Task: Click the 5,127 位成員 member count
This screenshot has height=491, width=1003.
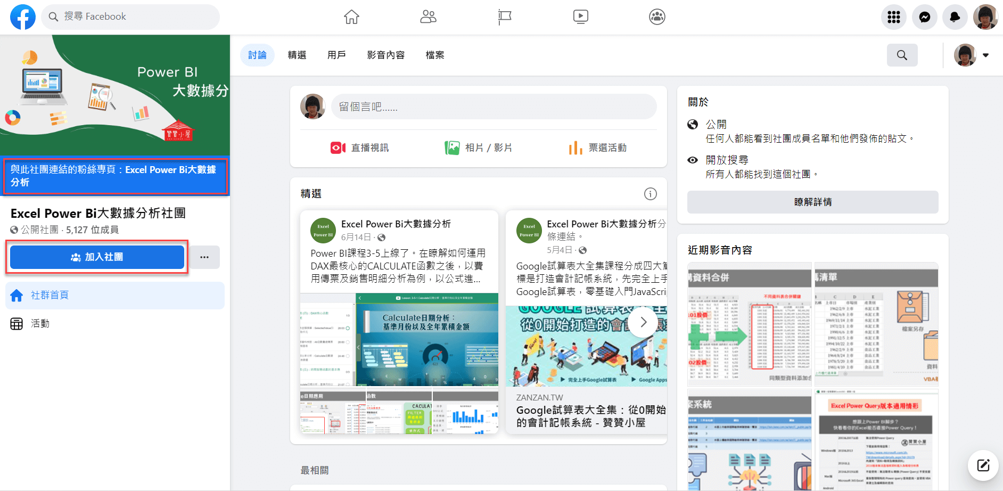Action: point(92,230)
